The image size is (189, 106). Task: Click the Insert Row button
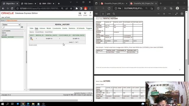click(49, 32)
